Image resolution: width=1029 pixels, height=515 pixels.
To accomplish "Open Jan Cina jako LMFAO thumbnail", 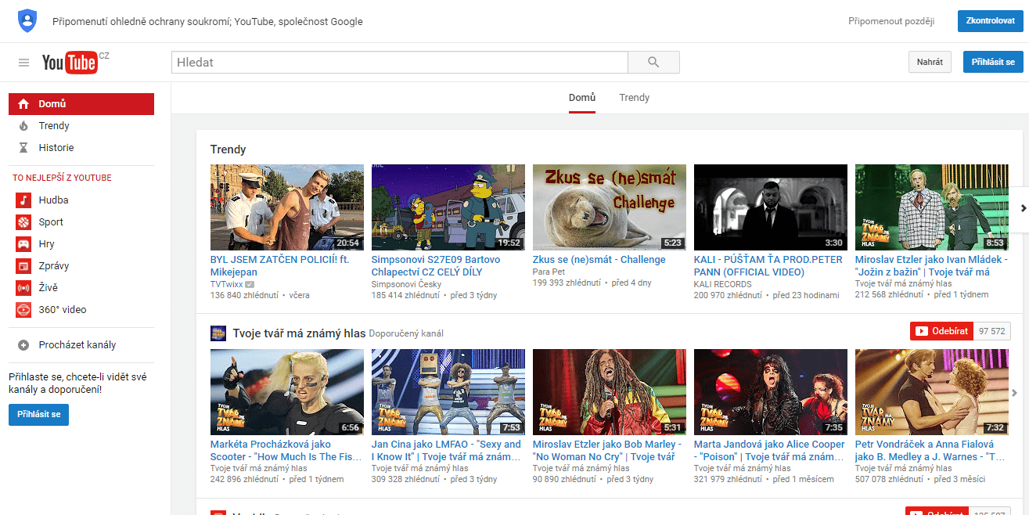I will [448, 392].
